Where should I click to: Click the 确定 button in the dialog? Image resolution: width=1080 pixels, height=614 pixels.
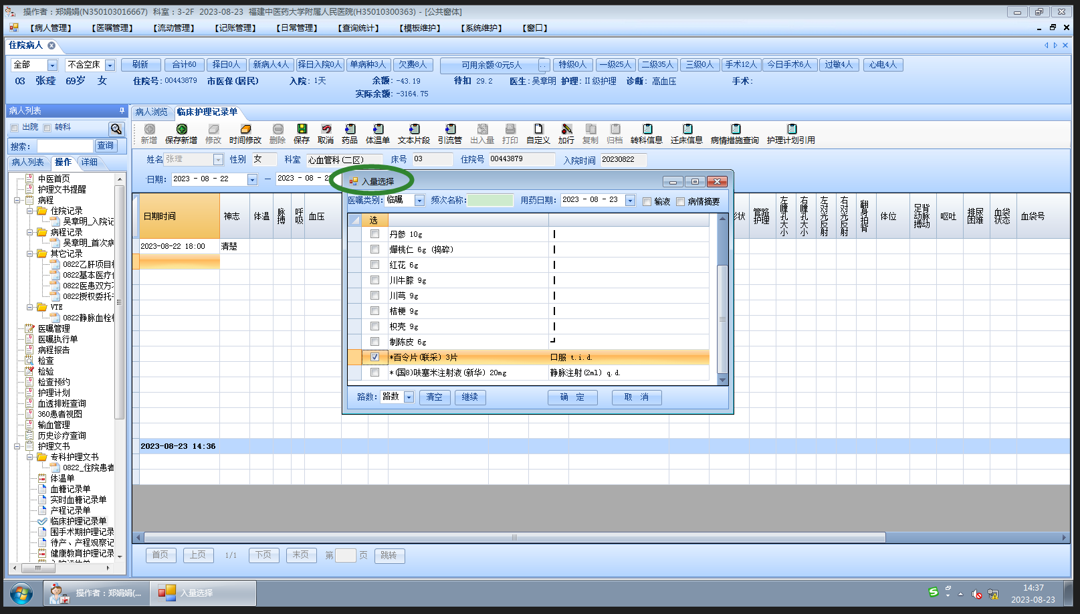[572, 397]
